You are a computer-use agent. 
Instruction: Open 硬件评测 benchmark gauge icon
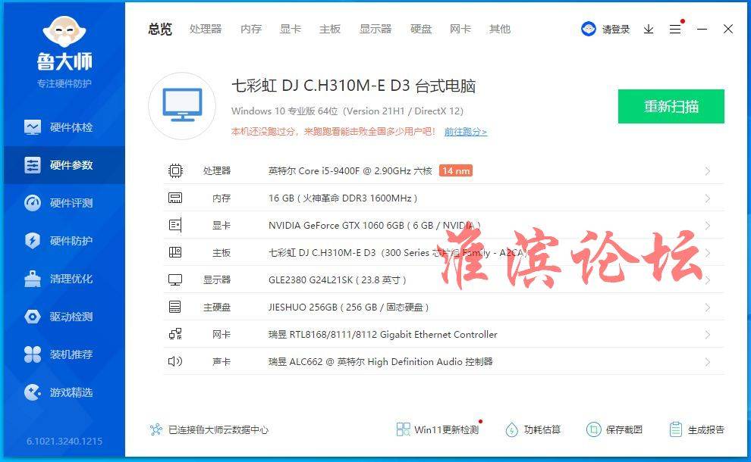point(33,203)
